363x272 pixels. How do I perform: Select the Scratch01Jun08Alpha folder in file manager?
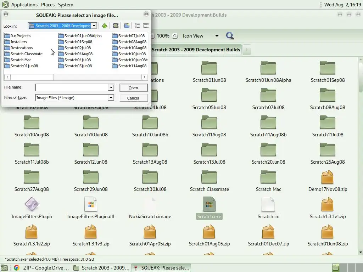coord(268,72)
